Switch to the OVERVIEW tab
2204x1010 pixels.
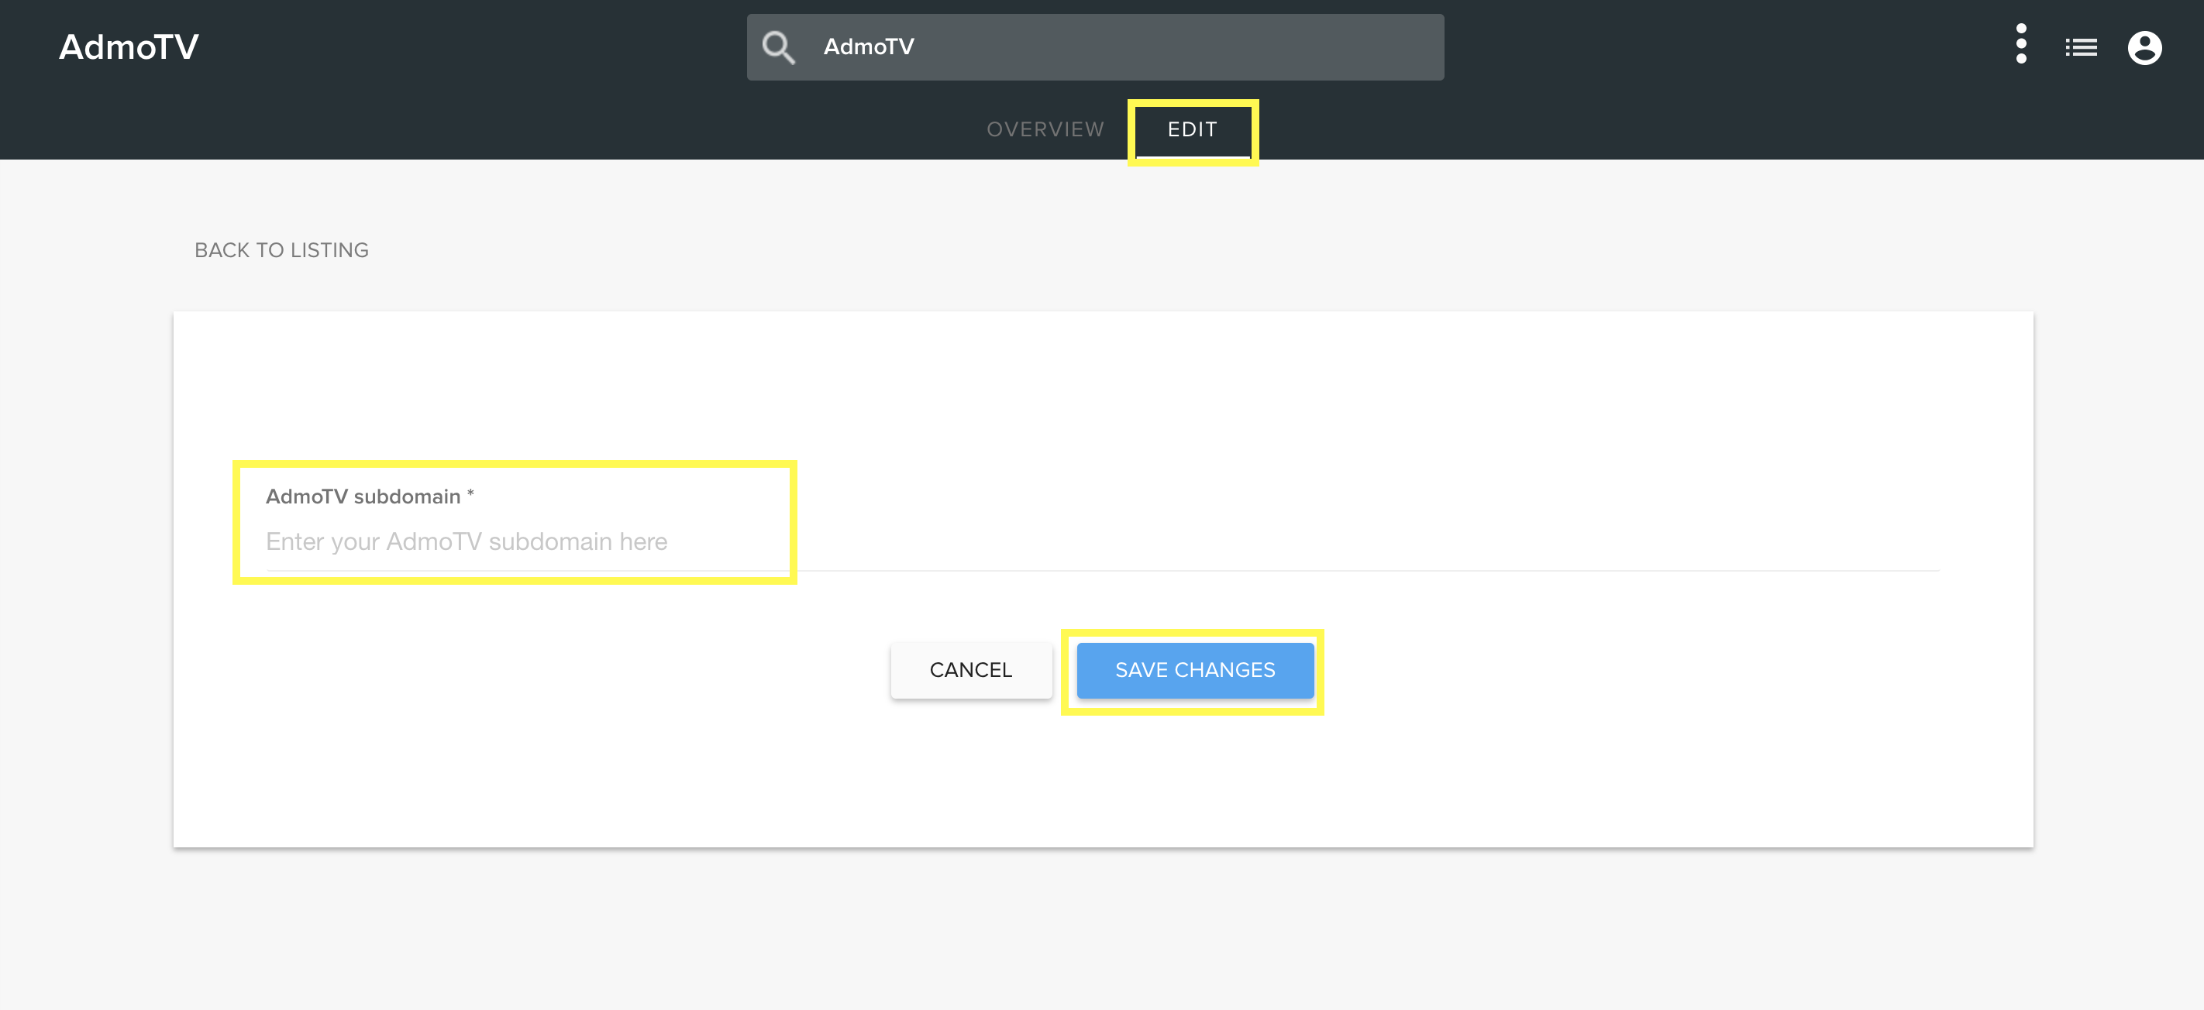(x=1045, y=129)
